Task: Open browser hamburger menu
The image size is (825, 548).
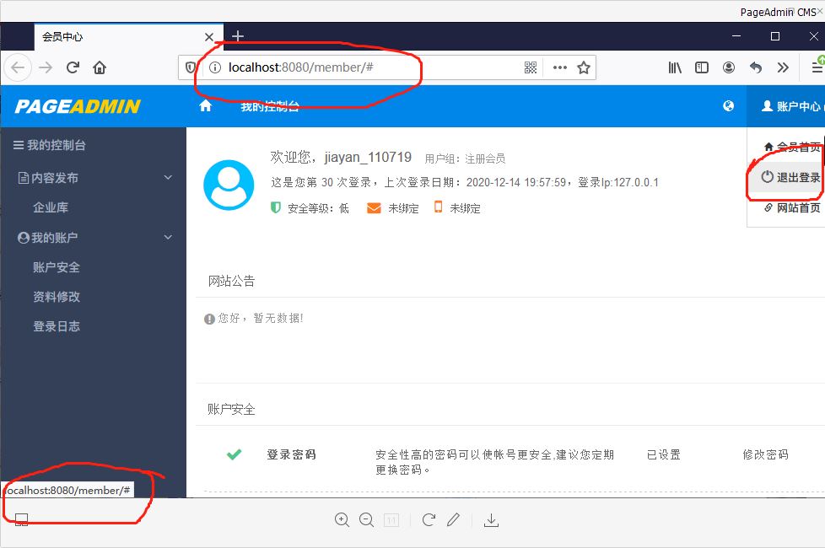Action: pyautogui.click(x=817, y=67)
